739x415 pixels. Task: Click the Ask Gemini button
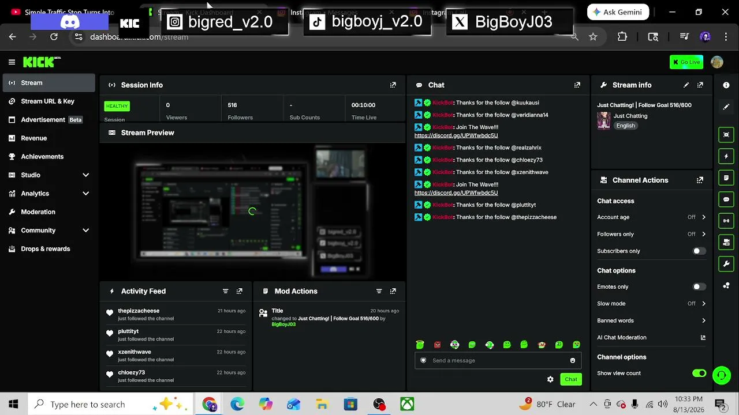click(x=618, y=12)
